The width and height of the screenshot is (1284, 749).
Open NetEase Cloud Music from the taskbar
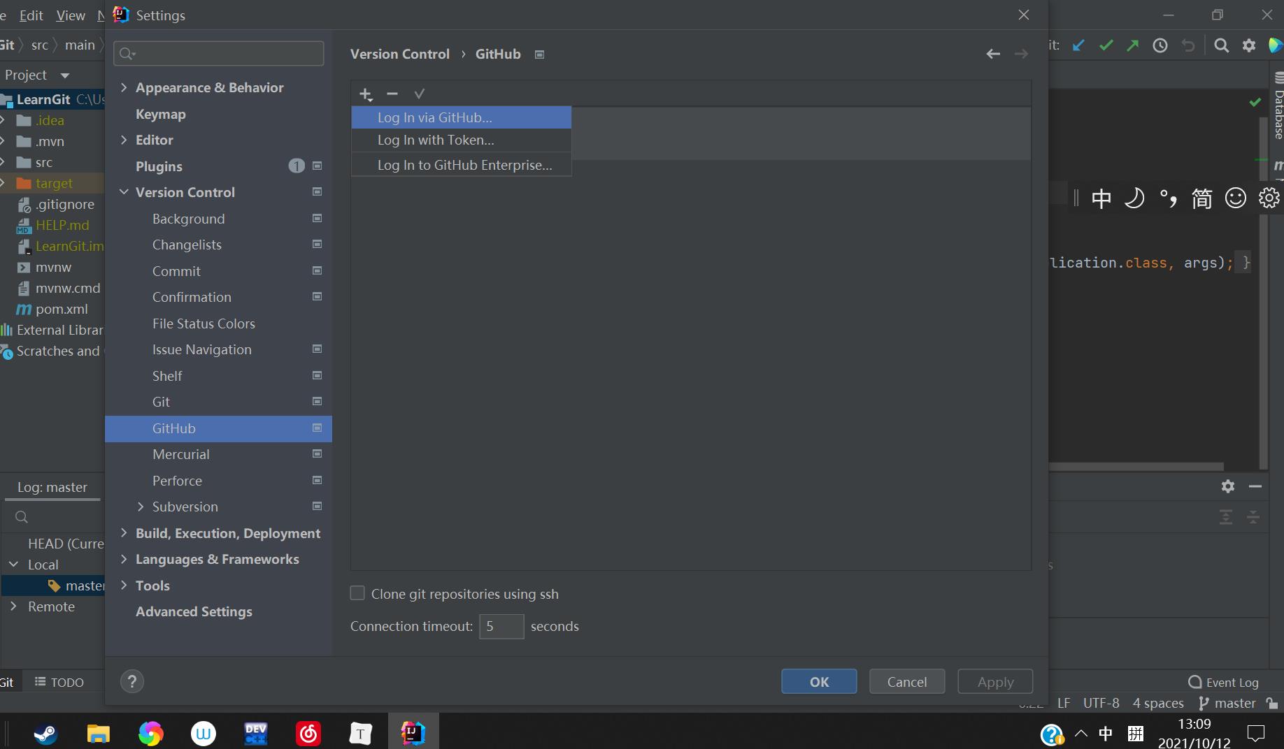click(x=308, y=733)
